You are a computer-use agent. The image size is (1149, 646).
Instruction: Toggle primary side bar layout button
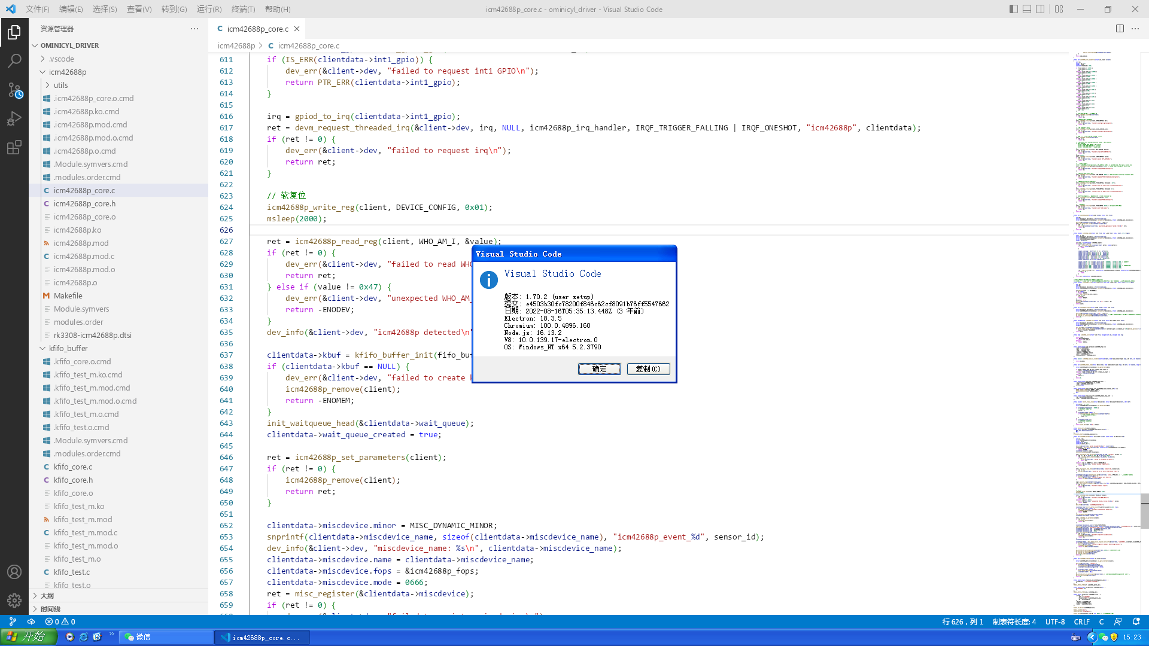click(1013, 9)
